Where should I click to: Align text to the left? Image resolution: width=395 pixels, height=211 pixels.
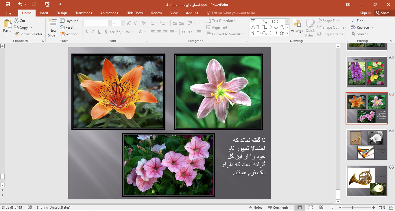[x=153, y=32]
